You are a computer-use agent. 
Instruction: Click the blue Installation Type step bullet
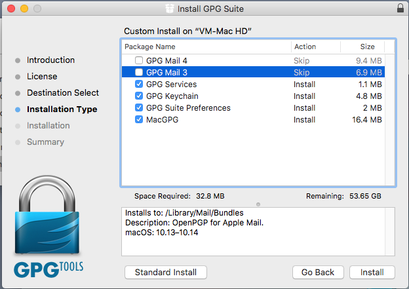pos(18,109)
